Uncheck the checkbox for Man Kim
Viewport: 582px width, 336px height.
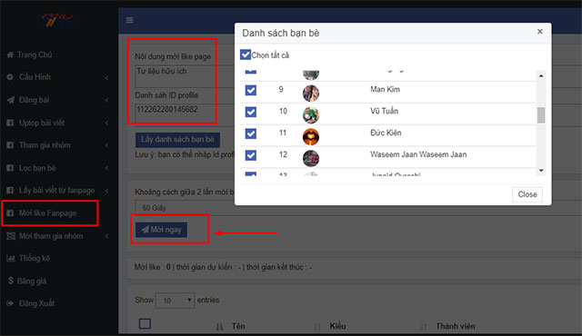coord(251,90)
